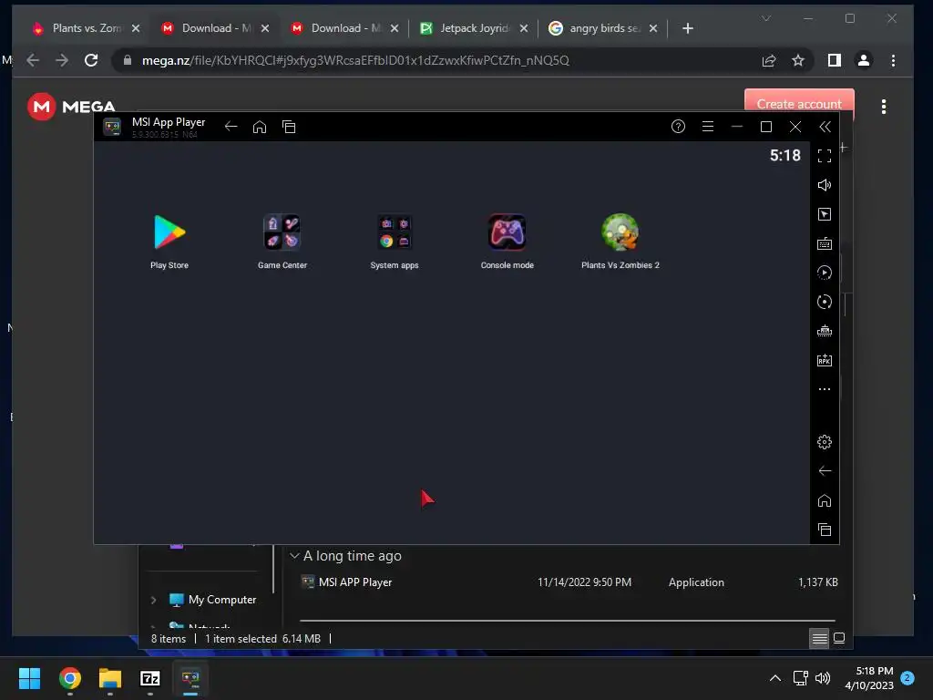Viewport: 933px width, 700px height.
Task: Open clock and date flyout
Action: pos(869,678)
